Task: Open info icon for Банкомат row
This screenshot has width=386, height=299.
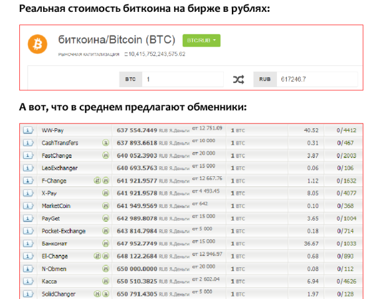Action: [28, 244]
